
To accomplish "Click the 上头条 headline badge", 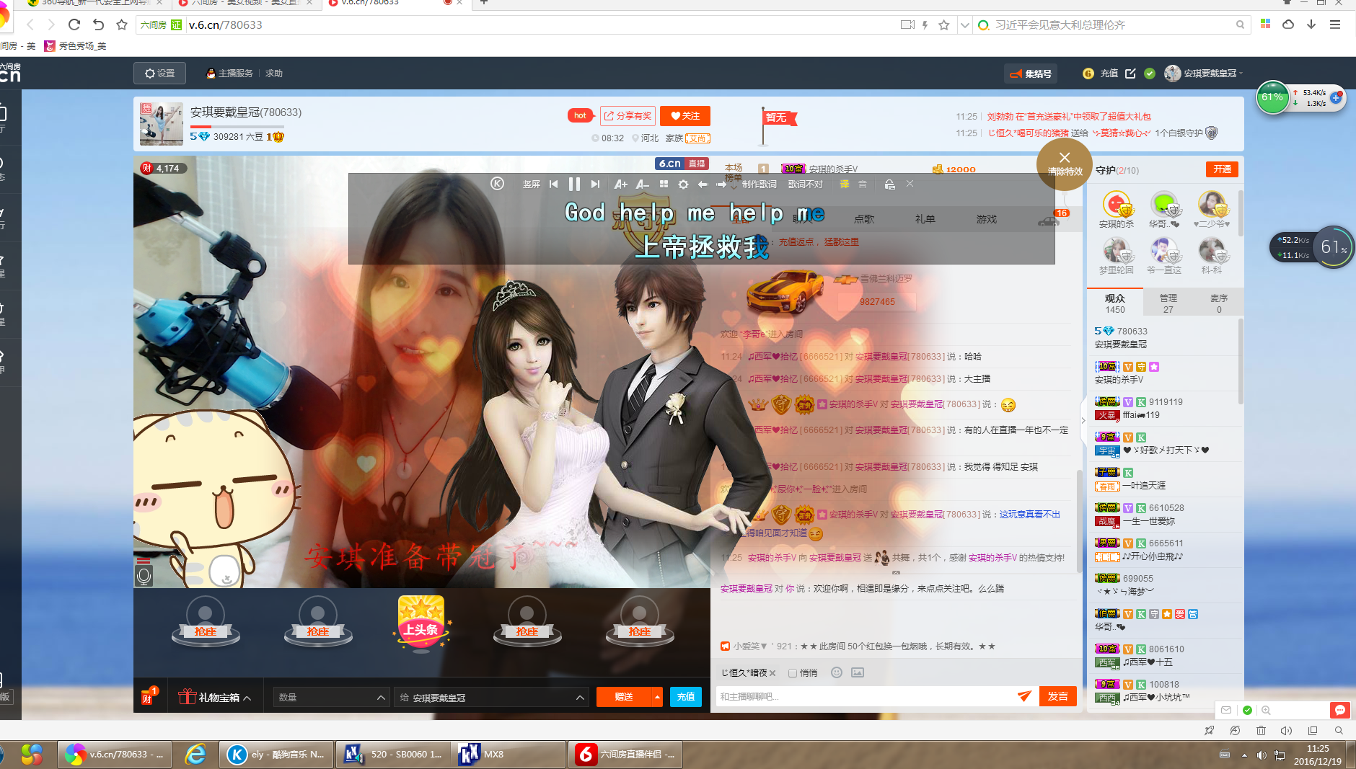I will [422, 623].
